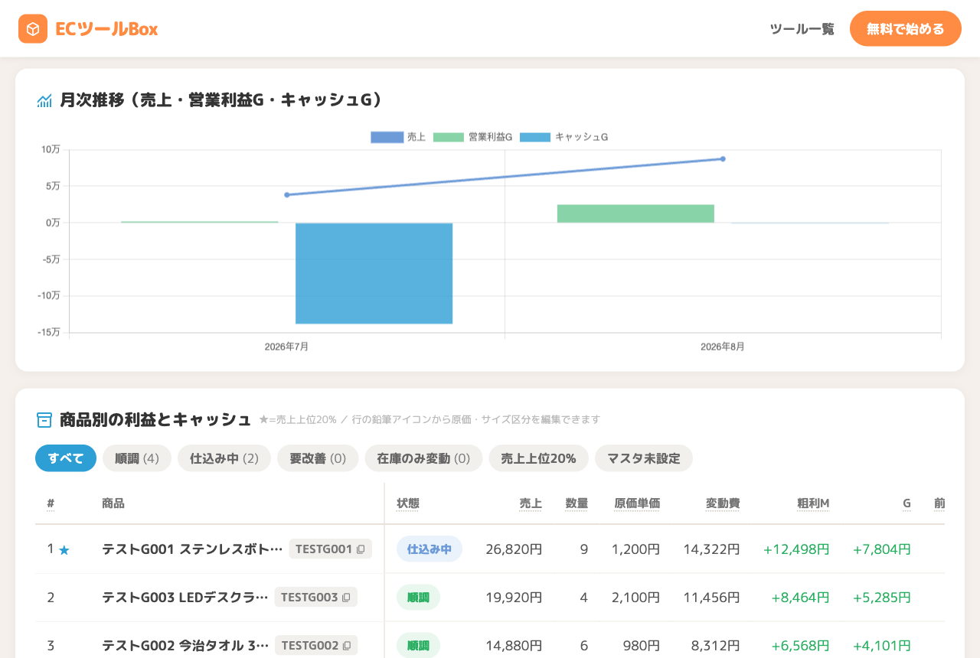Open product テストG002 今治タオル 3…
The width and height of the screenshot is (980, 658).
pyautogui.click(x=185, y=645)
